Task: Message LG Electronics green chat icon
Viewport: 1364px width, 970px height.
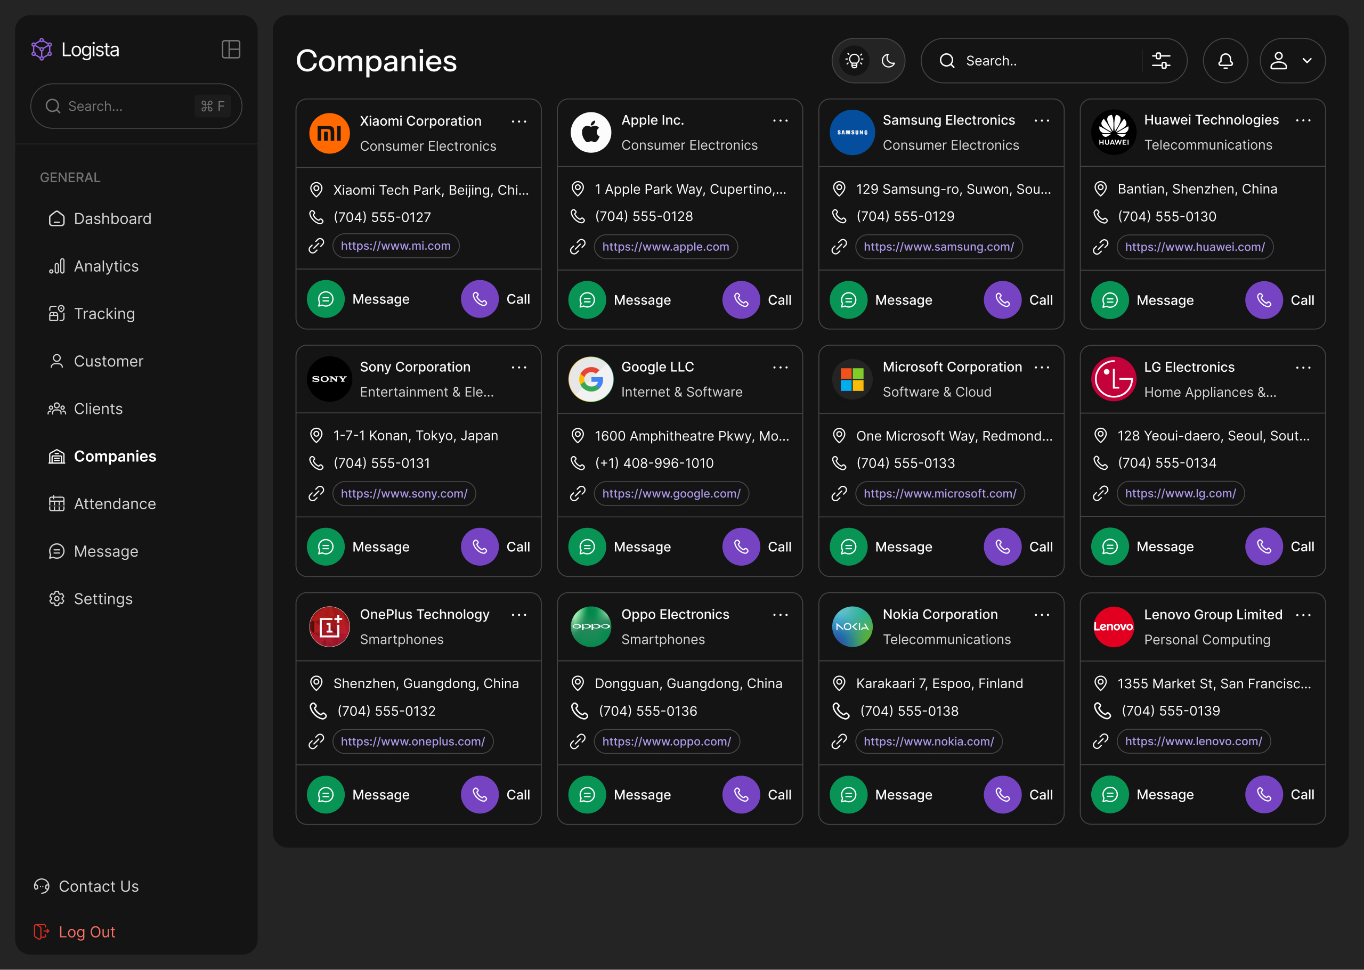Action: pos(1110,547)
